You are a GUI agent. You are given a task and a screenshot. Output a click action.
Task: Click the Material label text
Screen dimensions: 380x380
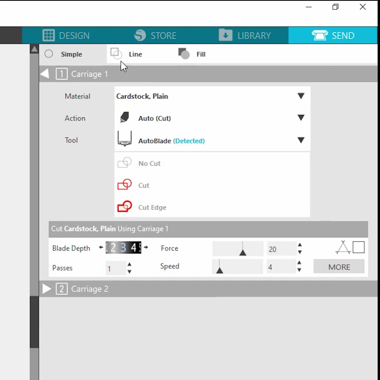pos(77,96)
